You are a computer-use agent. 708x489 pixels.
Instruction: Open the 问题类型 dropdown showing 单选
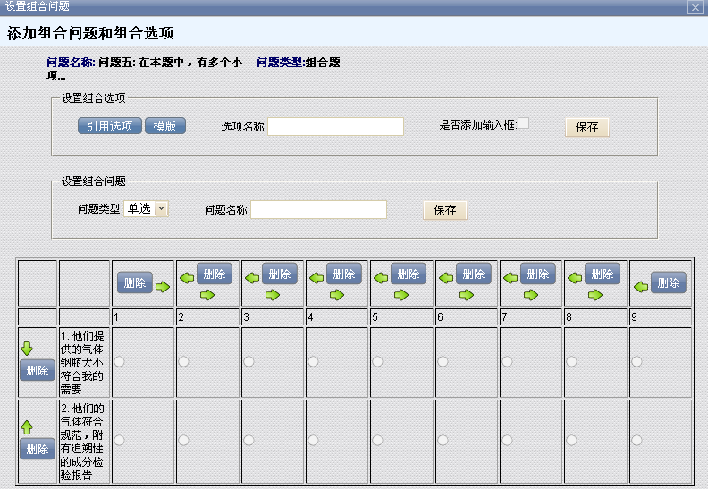[161, 208]
